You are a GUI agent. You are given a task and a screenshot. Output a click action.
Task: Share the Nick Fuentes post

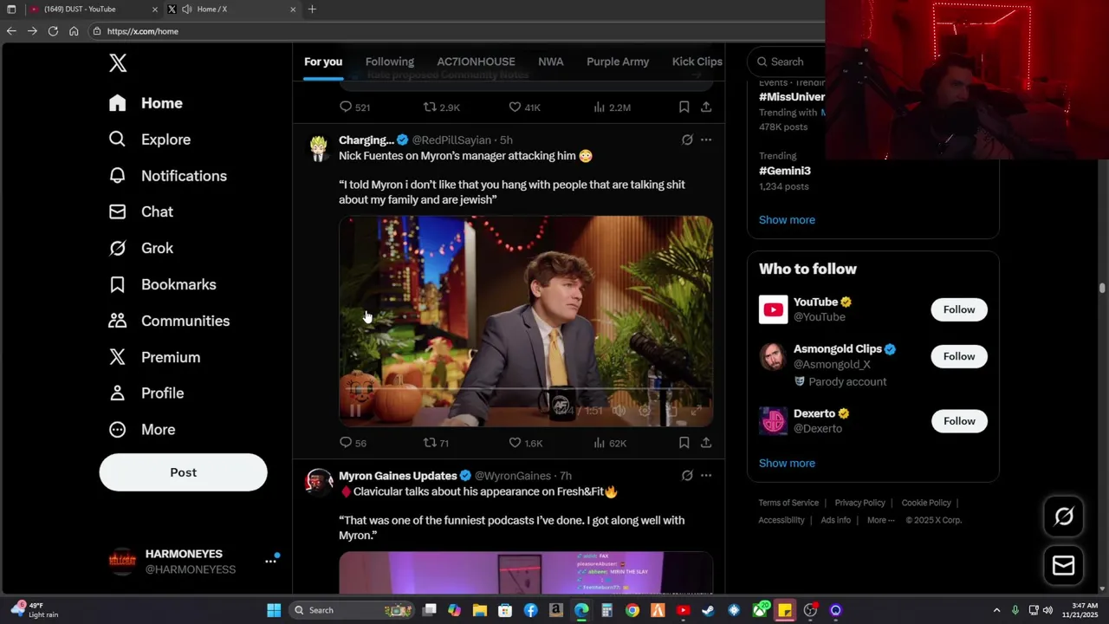point(706,443)
